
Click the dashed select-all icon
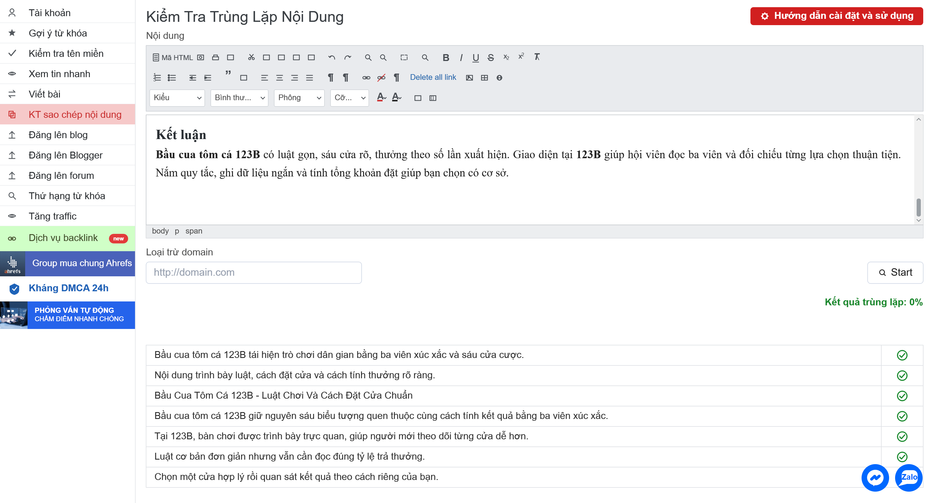(x=404, y=58)
